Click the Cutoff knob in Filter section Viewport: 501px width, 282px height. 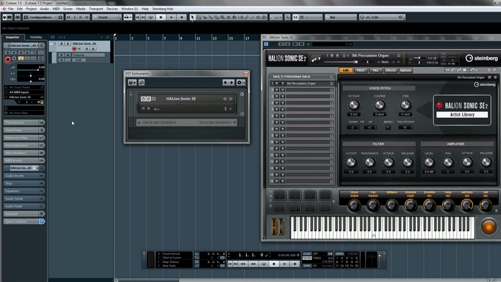click(x=351, y=162)
